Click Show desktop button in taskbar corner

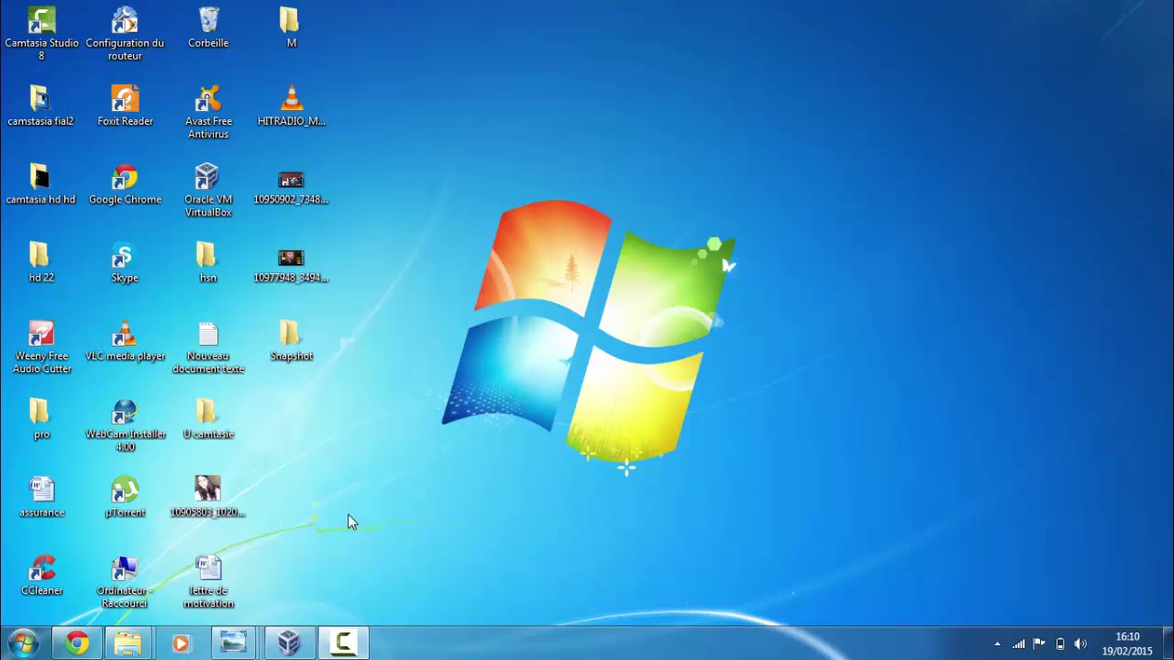[1168, 643]
